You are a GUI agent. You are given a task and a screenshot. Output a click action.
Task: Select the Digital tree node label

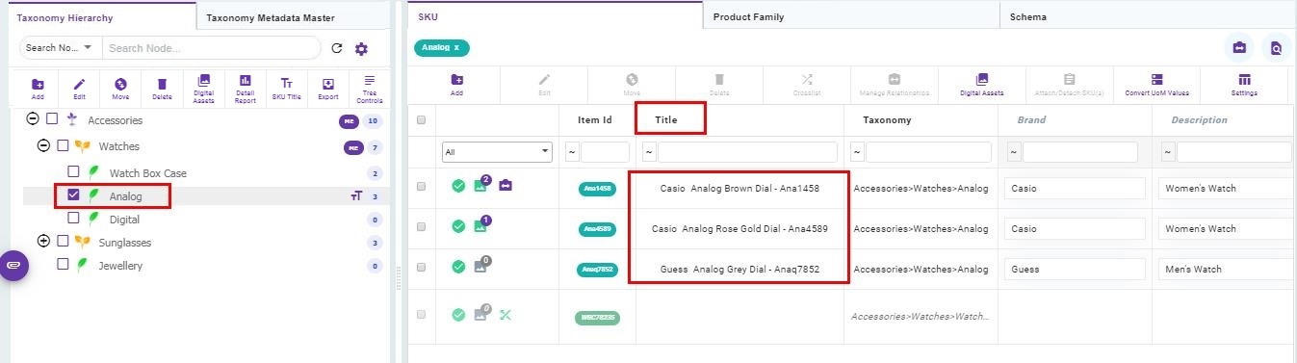tap(124, 220)
